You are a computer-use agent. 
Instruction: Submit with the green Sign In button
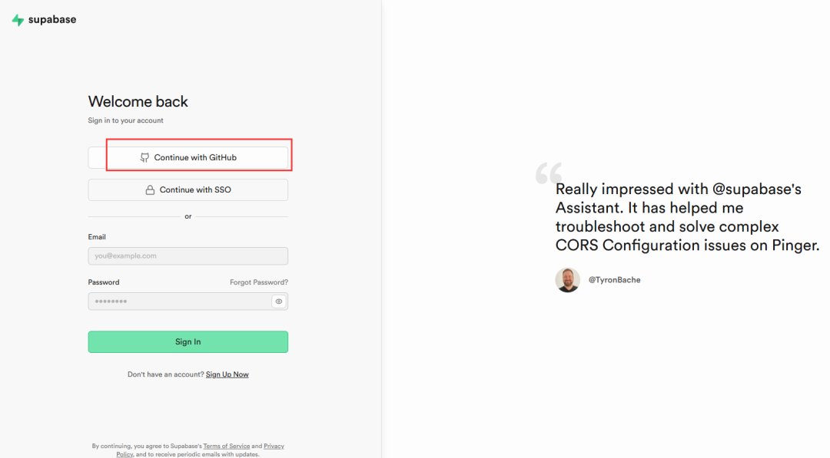[188, 342]
